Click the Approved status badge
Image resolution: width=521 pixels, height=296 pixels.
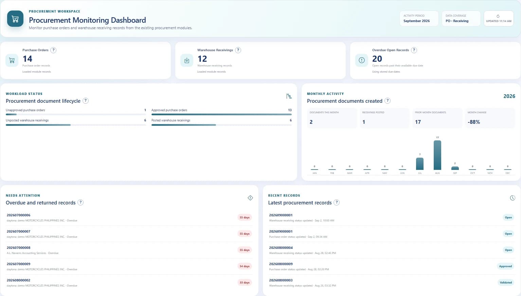point(505,266)
